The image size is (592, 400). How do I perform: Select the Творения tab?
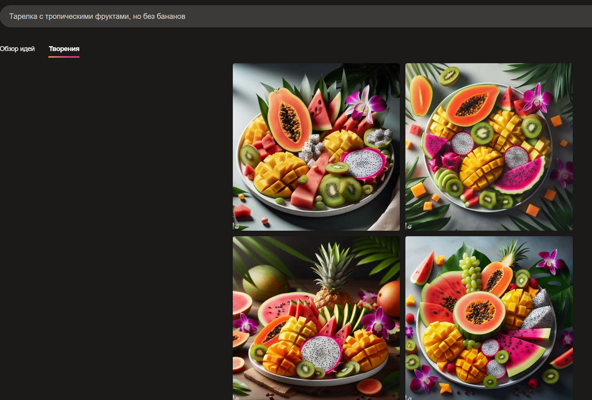click(x=64, y=49)
